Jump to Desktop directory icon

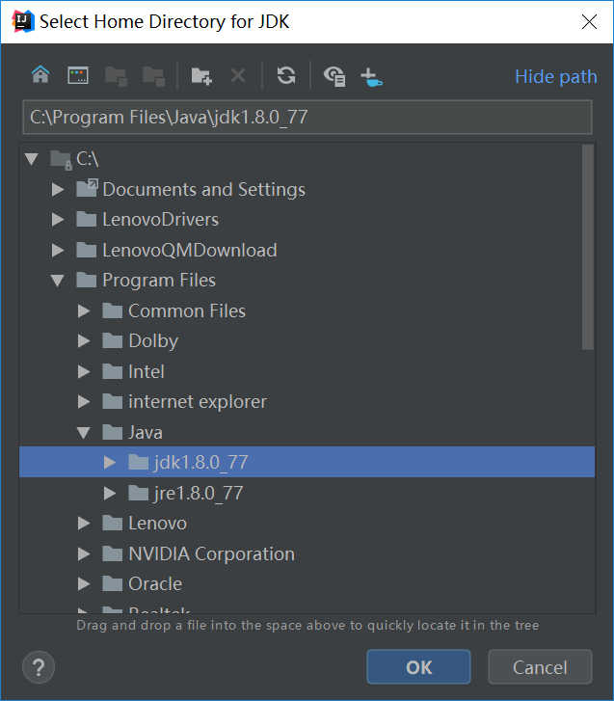pyautogui.click(x=78, y=75)
